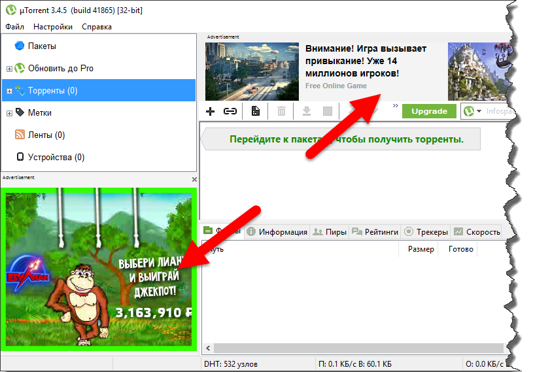Click the uTorrent logo in the title bar
Image resolution: width=533 pixels, height=372 pixels.
(11, 10)
